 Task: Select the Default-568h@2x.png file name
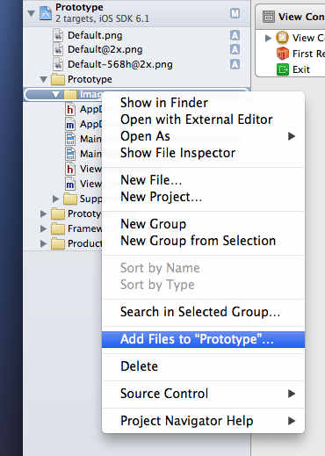coord(120,64)
